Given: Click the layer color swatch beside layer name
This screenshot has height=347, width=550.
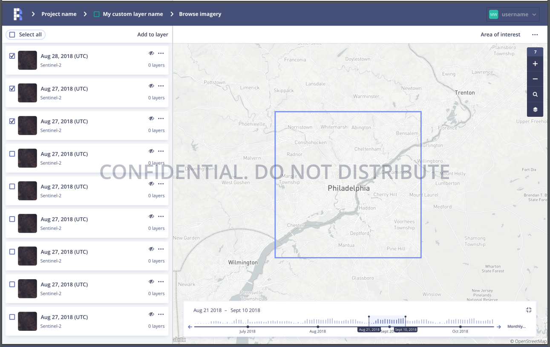Looking at the screenshot, I should [97, 14].
